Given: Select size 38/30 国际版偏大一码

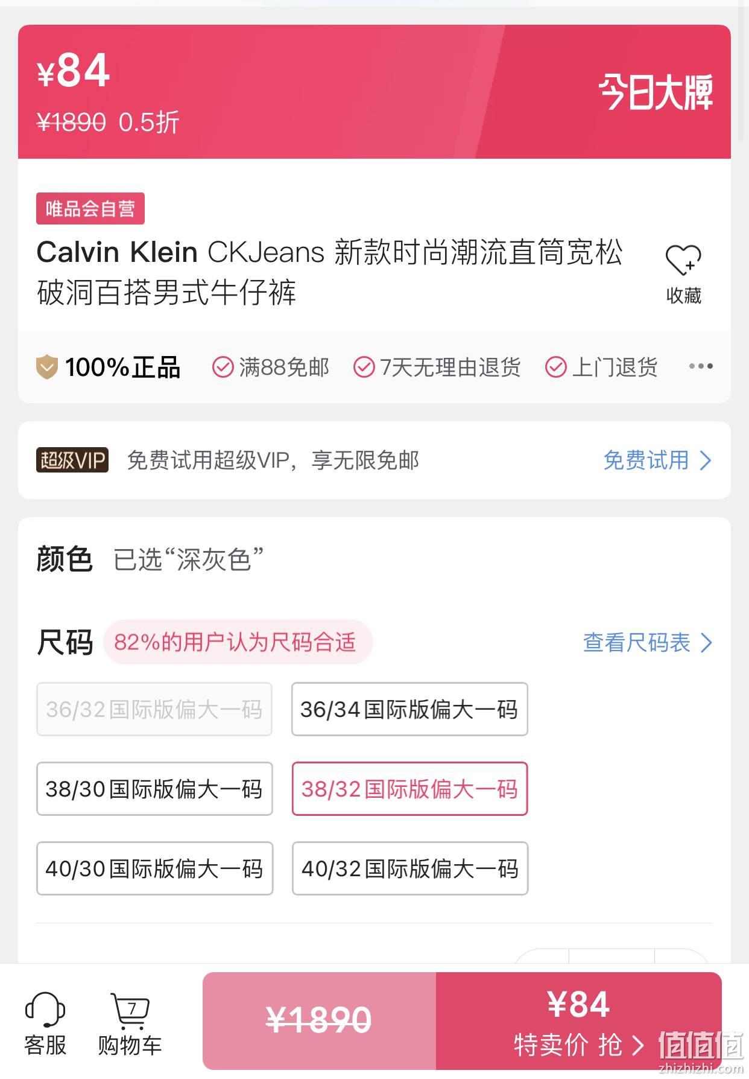Looking at the screenshot, I should point(154,789).
